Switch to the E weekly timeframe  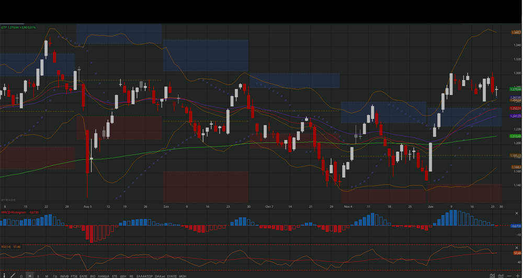(38, 276)
